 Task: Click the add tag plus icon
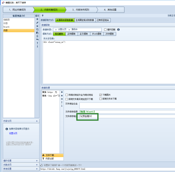(x=37, y=19)
